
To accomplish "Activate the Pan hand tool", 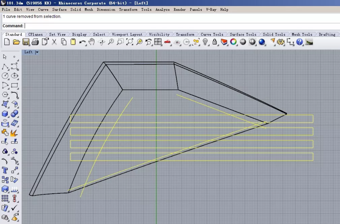I will coord(92,42).
